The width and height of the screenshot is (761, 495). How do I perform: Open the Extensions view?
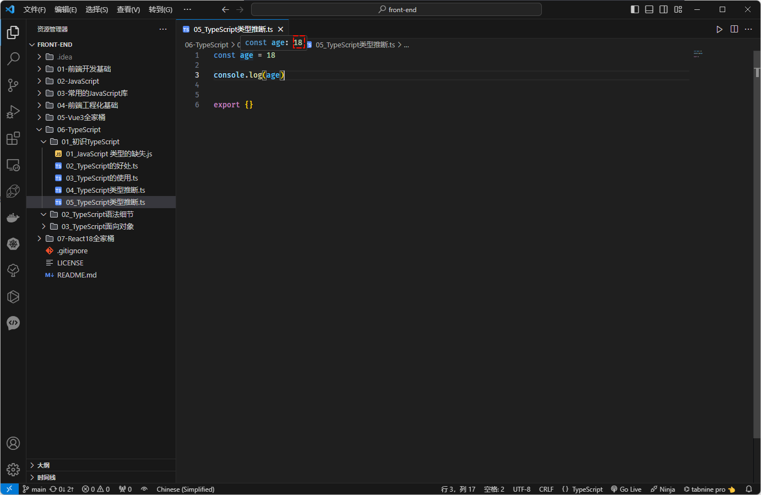(13, 138)
